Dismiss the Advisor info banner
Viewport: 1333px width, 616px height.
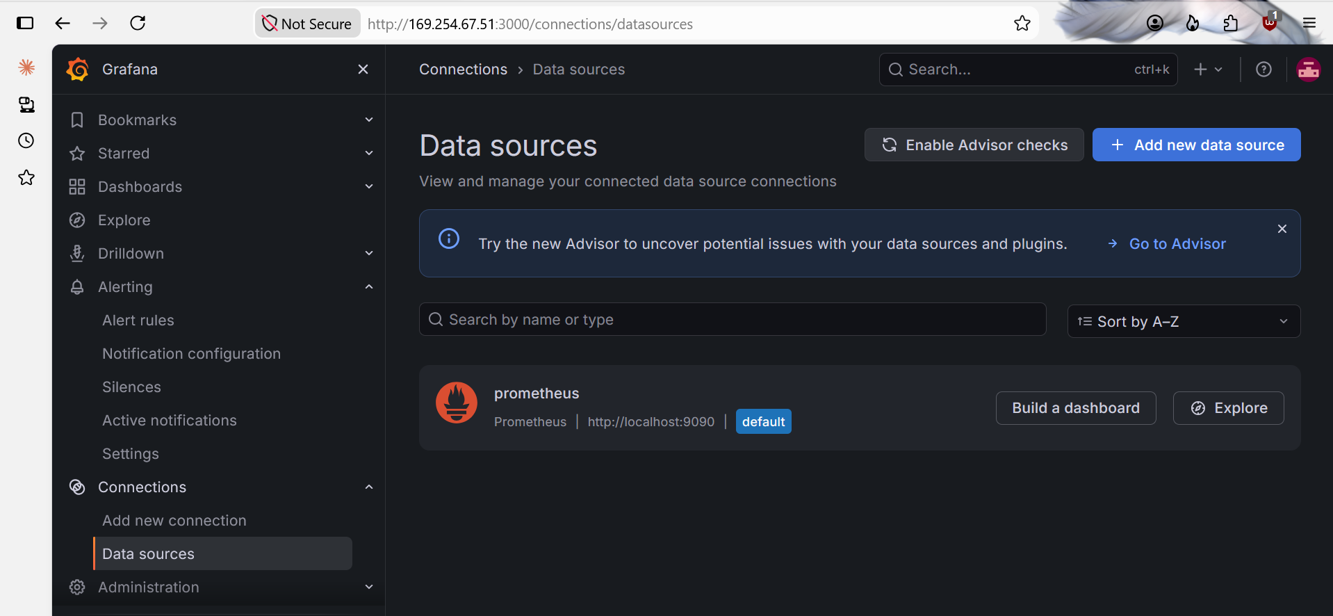coord(1282,229)
